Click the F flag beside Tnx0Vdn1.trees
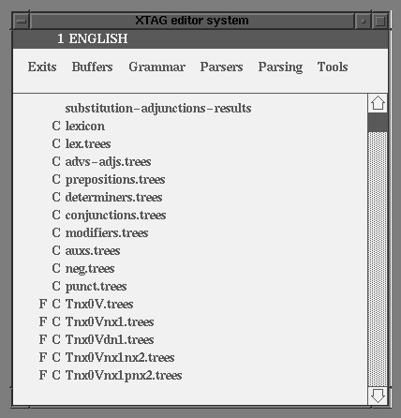The image size is (401, 418). 43,339
